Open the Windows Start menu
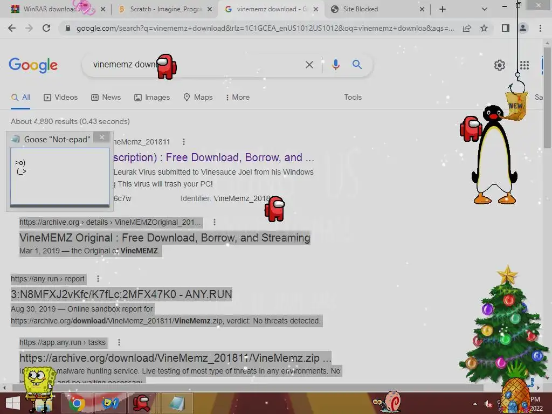Screen dimensions: 552x414 13,403
